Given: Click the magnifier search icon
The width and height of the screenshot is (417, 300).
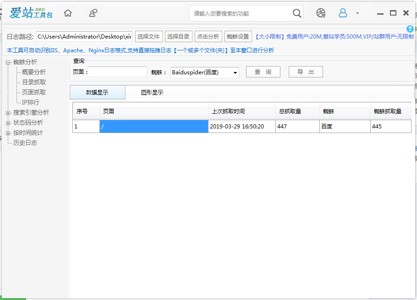Looking at the screenshot, I should (297, 13).
